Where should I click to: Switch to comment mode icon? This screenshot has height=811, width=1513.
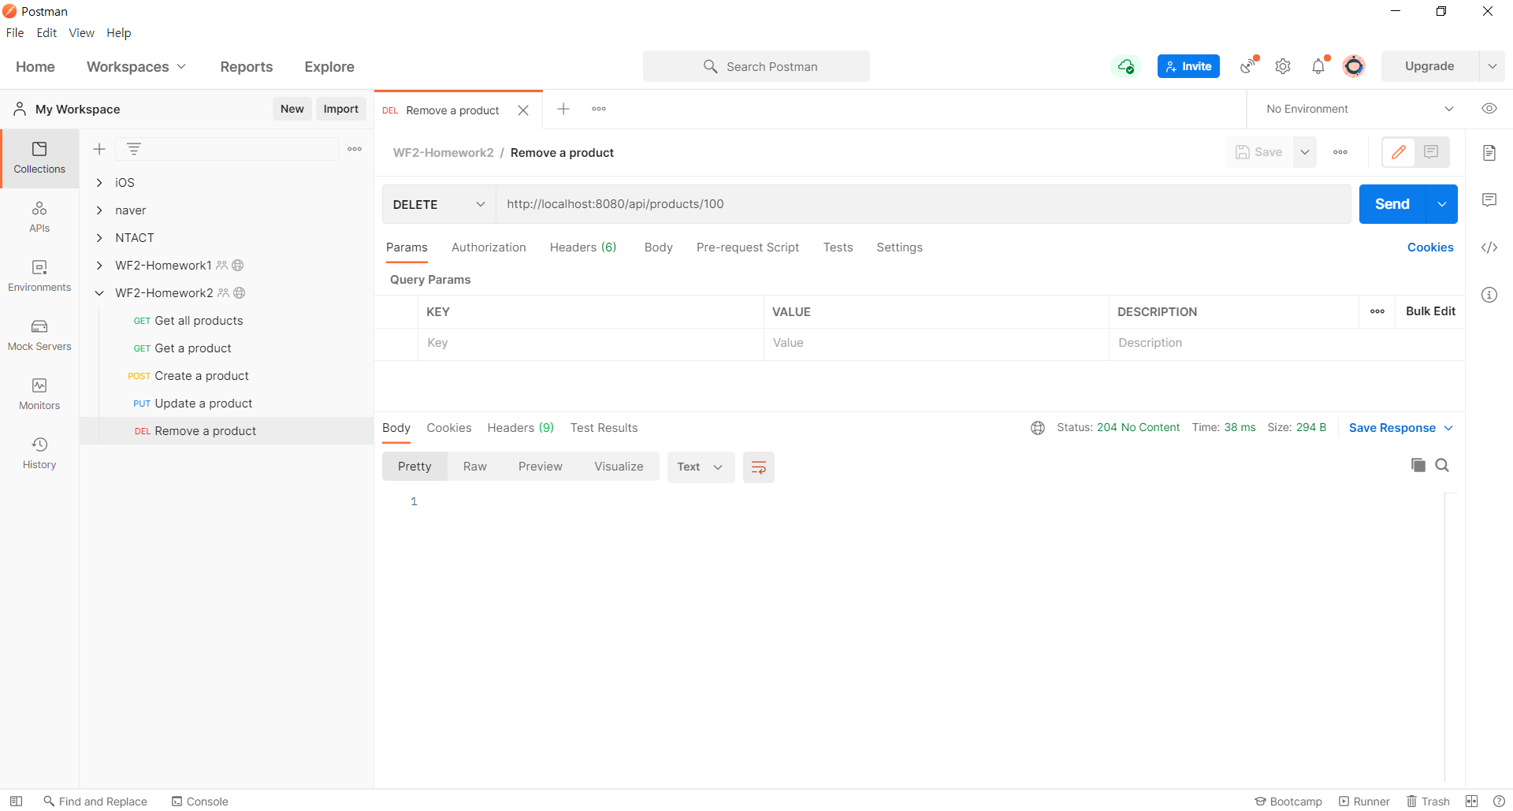point(1432,152)
